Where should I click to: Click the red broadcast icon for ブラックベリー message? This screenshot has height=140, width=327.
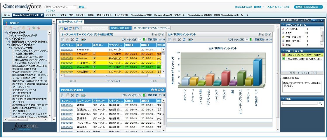click(x=283, y=55)
